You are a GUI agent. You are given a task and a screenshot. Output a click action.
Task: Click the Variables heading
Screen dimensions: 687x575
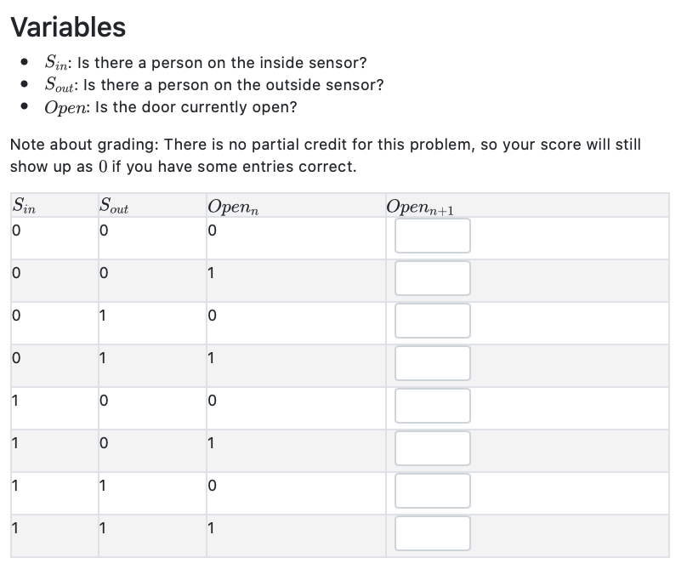pyautogui.click(x=68, y=27)
